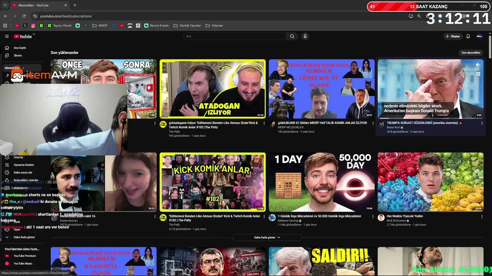Viewport: 492px width, 276px height.
Task: Go back in the browser
Action: 5,16
